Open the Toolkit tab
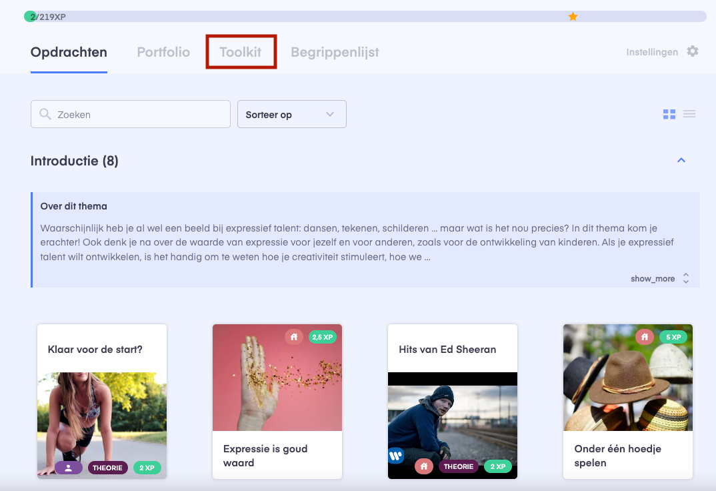The height and width of the screenshot is (491, 716). pyautogui.click(x=241, y=52)
